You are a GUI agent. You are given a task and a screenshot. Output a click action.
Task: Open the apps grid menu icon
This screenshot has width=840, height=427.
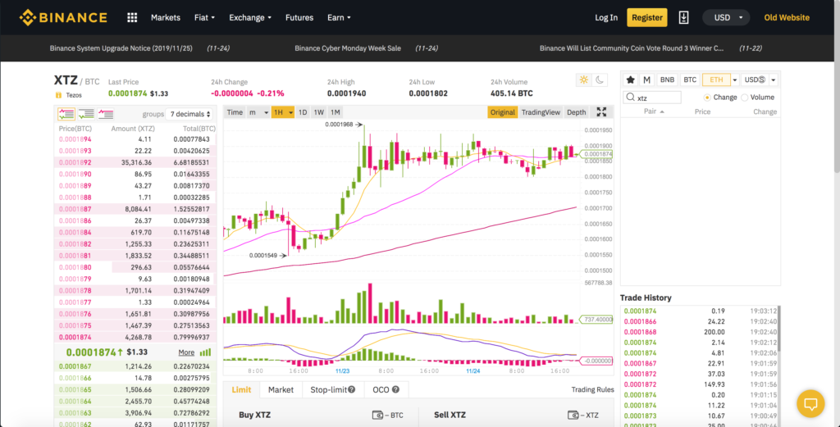(x=132, y=18)
